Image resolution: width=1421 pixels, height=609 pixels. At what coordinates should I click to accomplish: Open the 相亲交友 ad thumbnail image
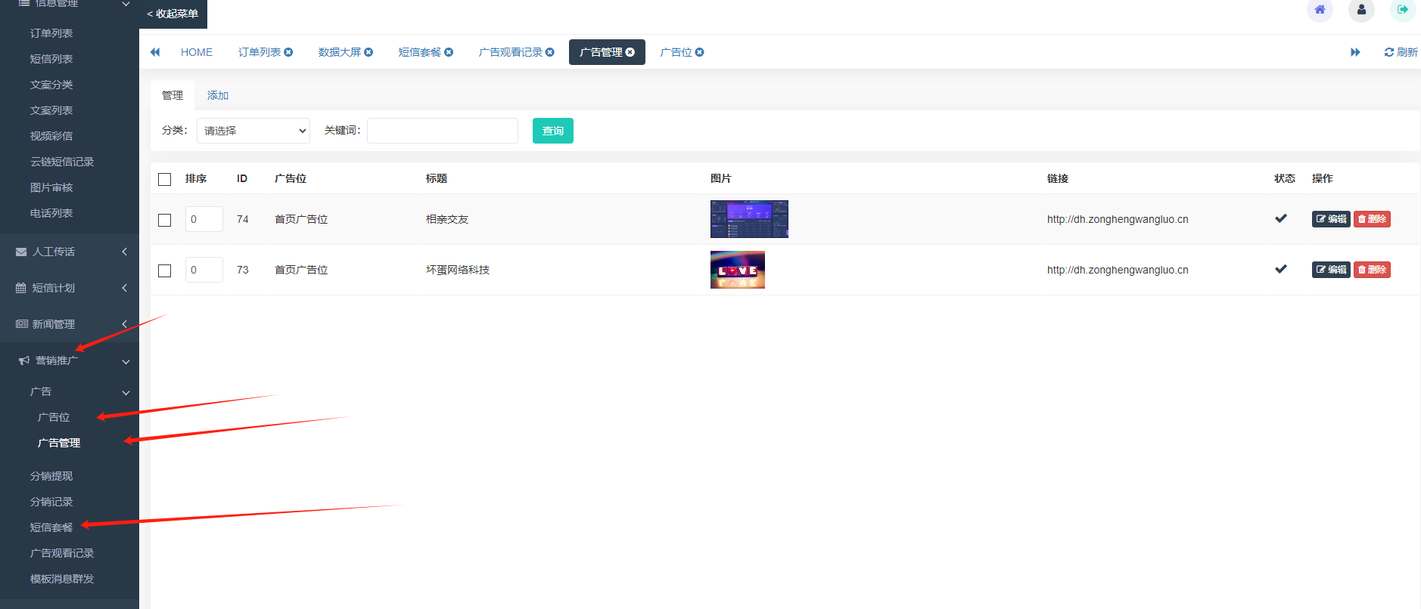click(749, 219)
